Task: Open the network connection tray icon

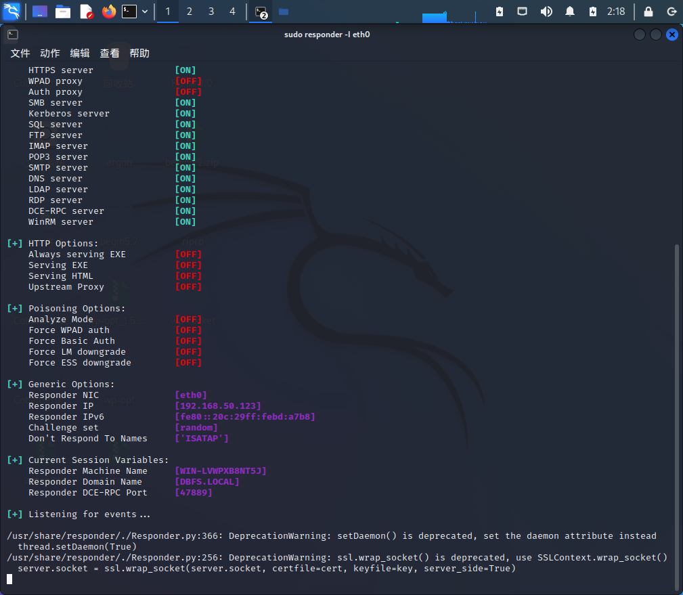Action: click(522, 12)
